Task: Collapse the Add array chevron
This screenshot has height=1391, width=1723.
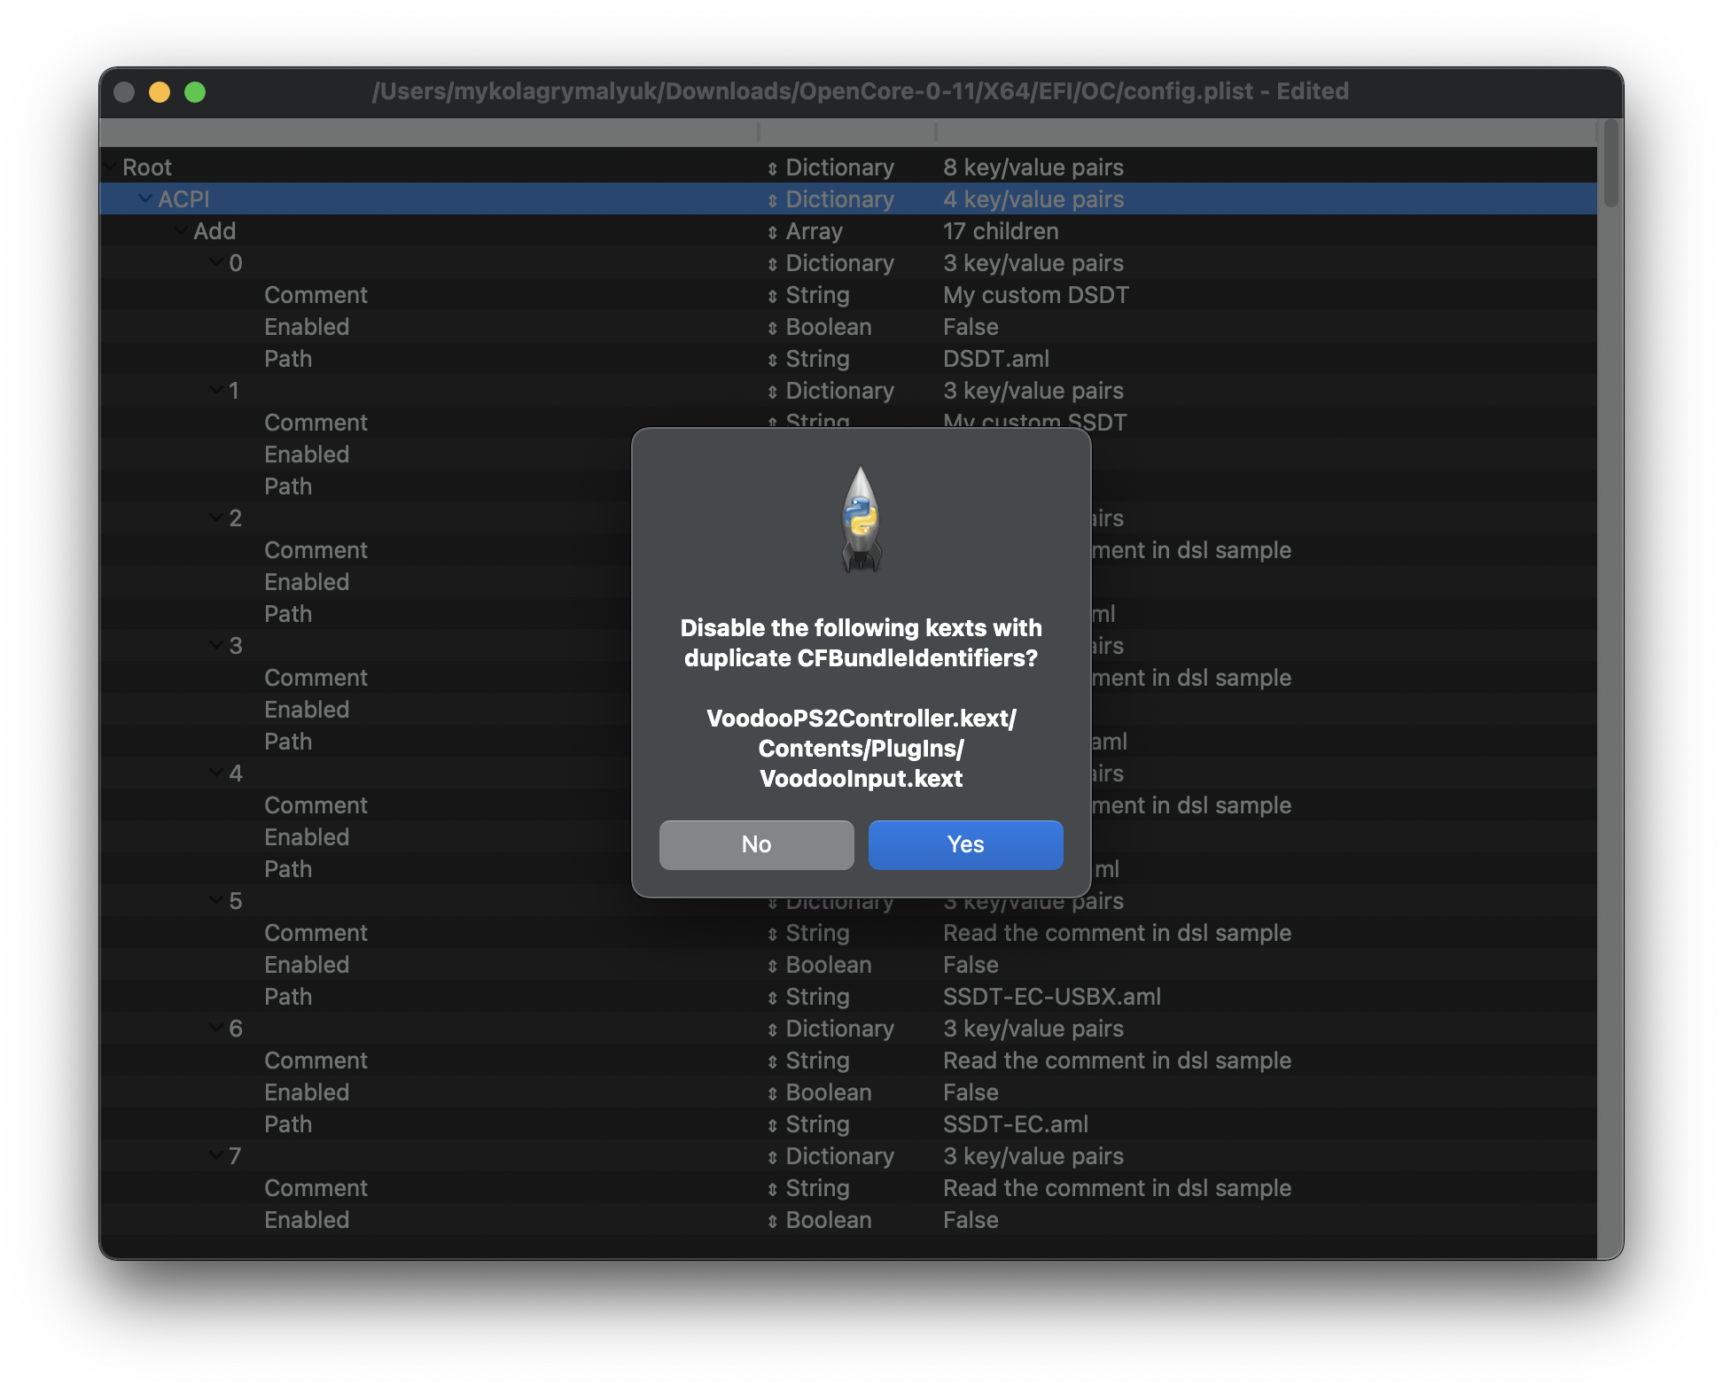Action: coord(181,230)
